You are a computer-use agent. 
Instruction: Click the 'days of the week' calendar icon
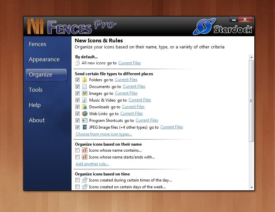pyautogui.click(x=85, y=187)
